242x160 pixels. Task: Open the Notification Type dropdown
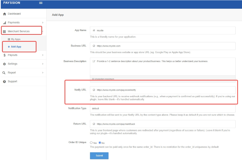[162, 108]
